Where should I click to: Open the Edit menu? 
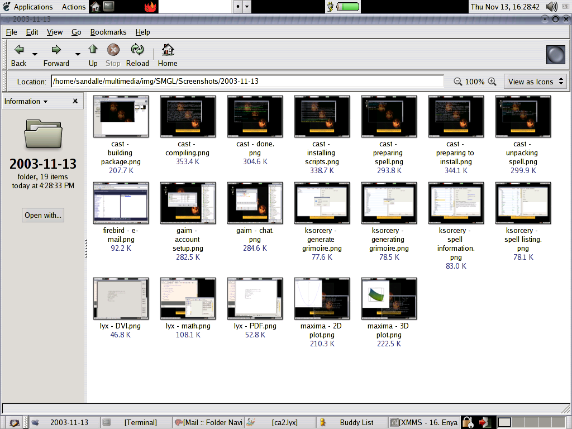32,32
